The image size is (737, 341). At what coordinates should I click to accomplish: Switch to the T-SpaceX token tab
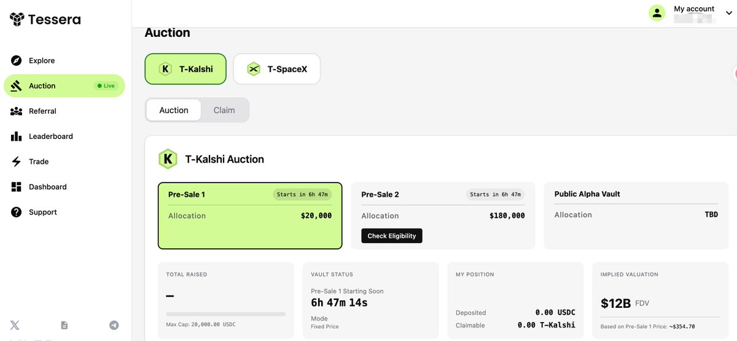276,69
